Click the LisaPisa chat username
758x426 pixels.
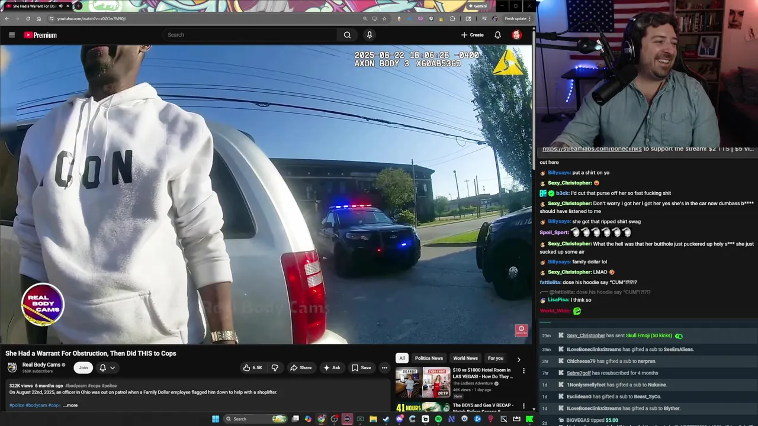tap(558, 300)
